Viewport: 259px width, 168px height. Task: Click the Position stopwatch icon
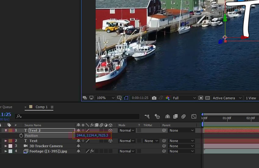click(x=21, y=136)
